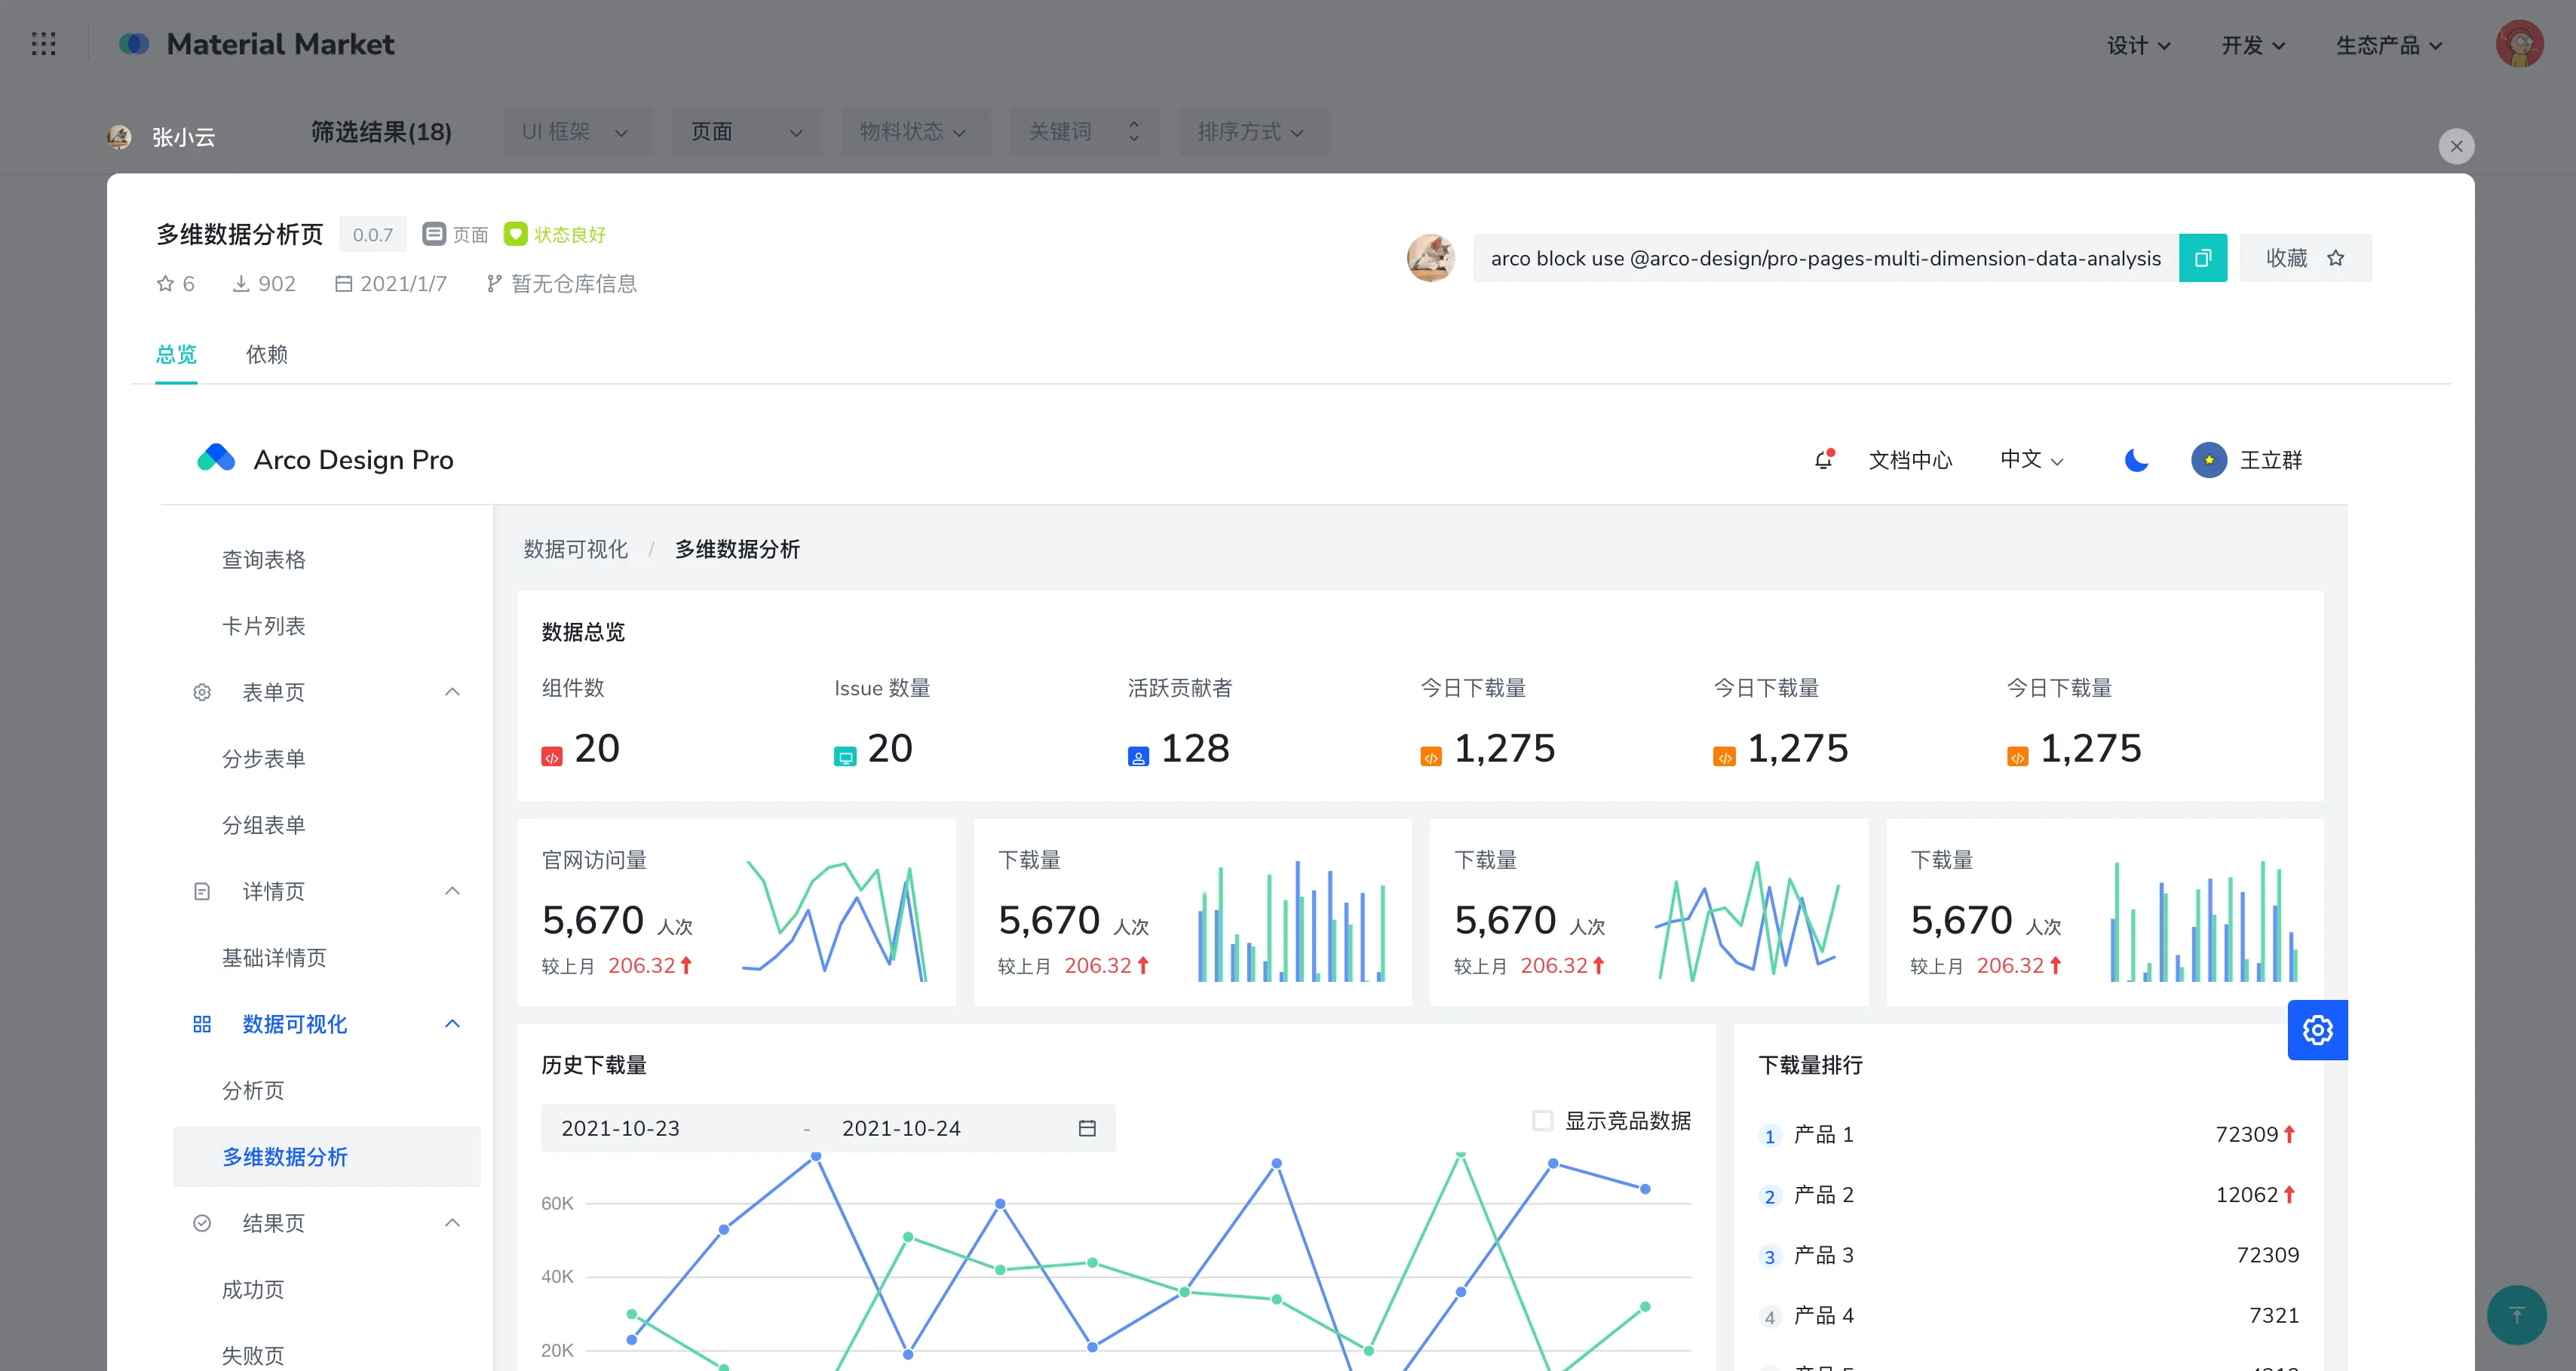Screen dimensions: 2576x1371
Task: Select 多维数据分析 in sidebar
Action: pos(327,1157)
